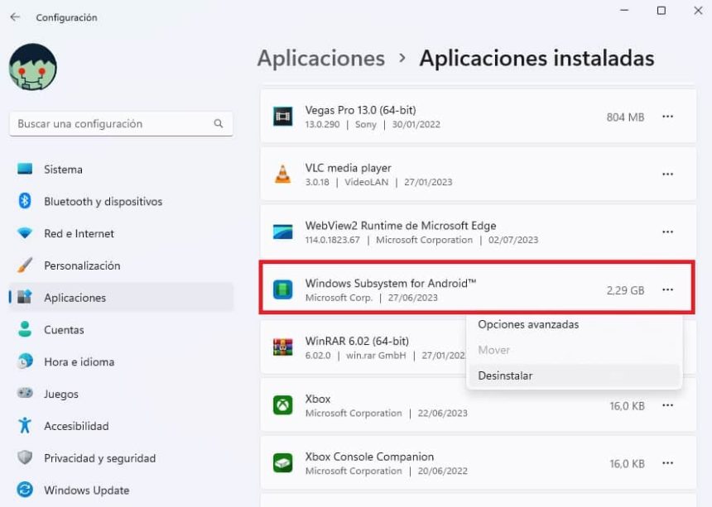This screenshot has width=712, height=507.
Task: Choose Opciones avanzadas in context menu
Action: pos(574,324)
